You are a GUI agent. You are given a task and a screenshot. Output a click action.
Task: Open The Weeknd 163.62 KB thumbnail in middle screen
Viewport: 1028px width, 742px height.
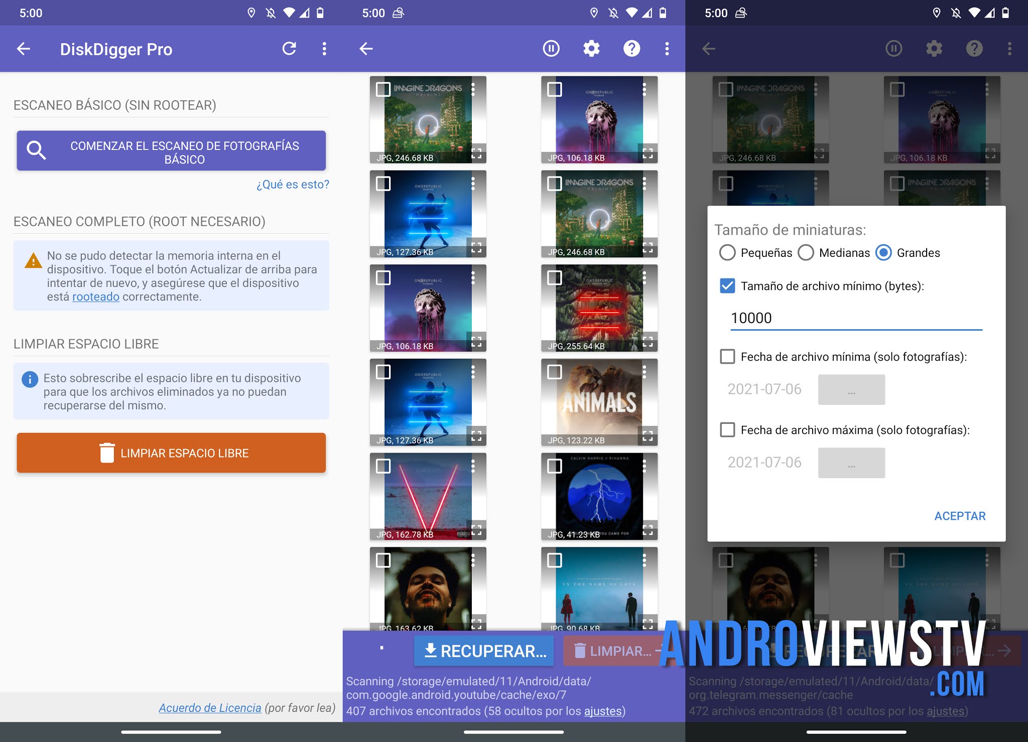[x=428, y=589]
